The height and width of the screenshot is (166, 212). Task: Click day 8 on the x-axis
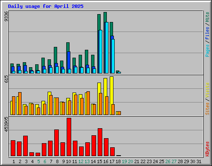pyautogui.click(x=57, y=161)
